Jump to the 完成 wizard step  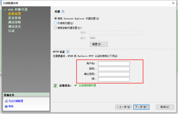11,31
